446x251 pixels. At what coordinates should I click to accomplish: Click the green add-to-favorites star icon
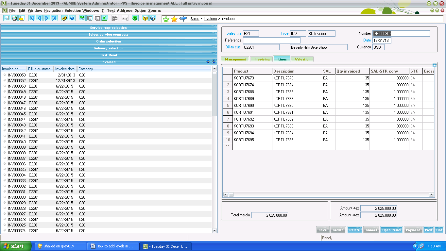(x=166, y=19)
